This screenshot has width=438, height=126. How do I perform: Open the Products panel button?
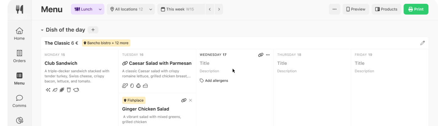coord(386,9)
